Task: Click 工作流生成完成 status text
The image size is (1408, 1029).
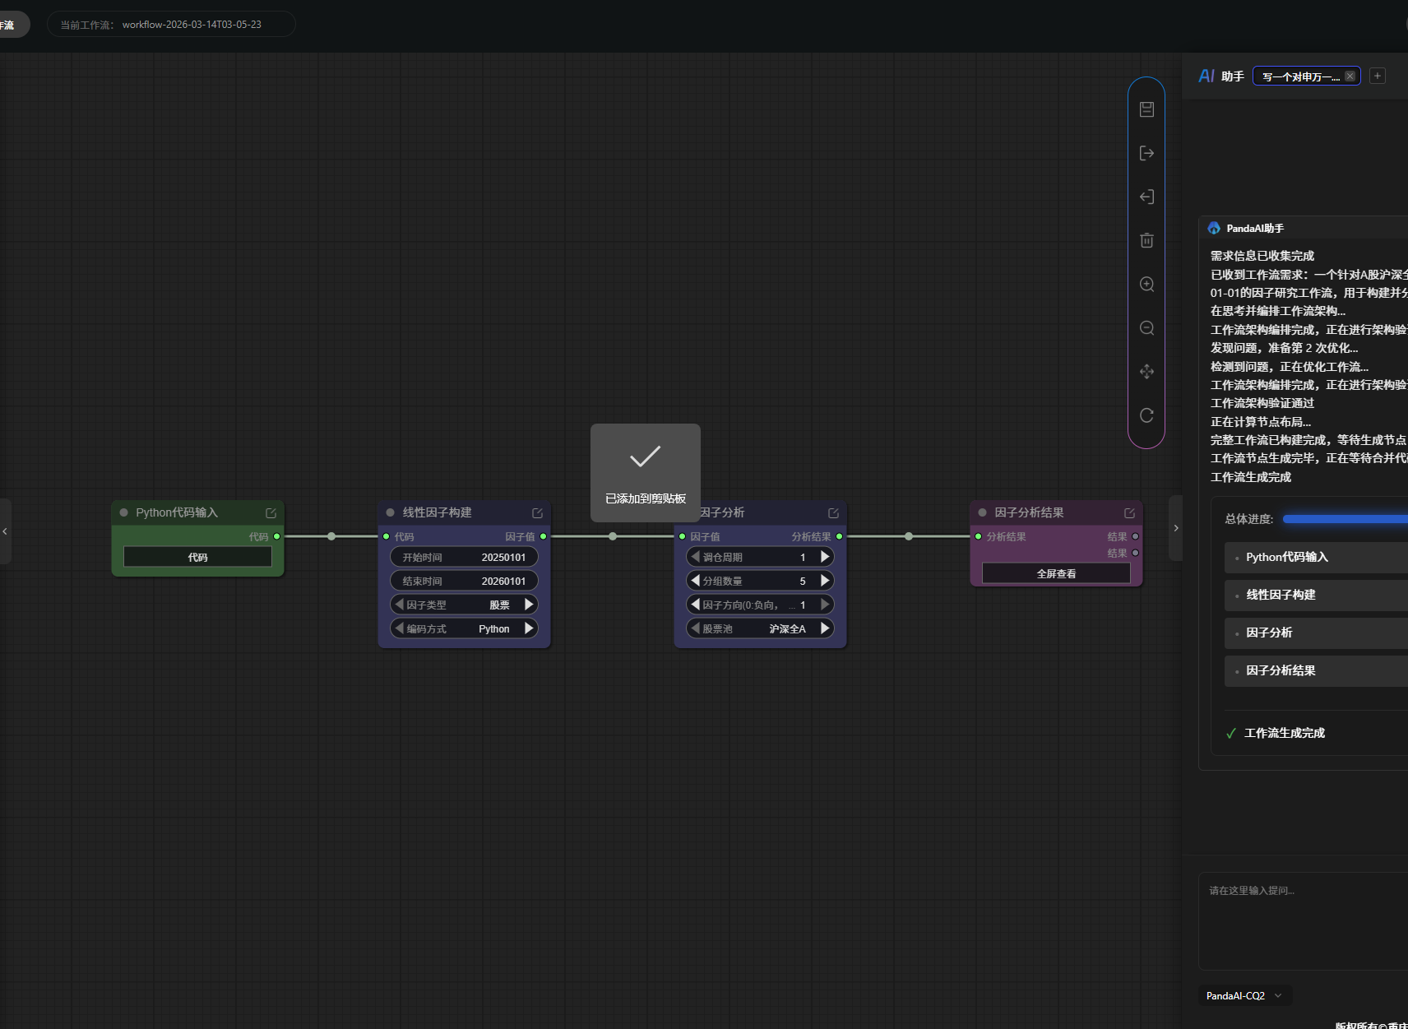Action: pos(1284,733)
